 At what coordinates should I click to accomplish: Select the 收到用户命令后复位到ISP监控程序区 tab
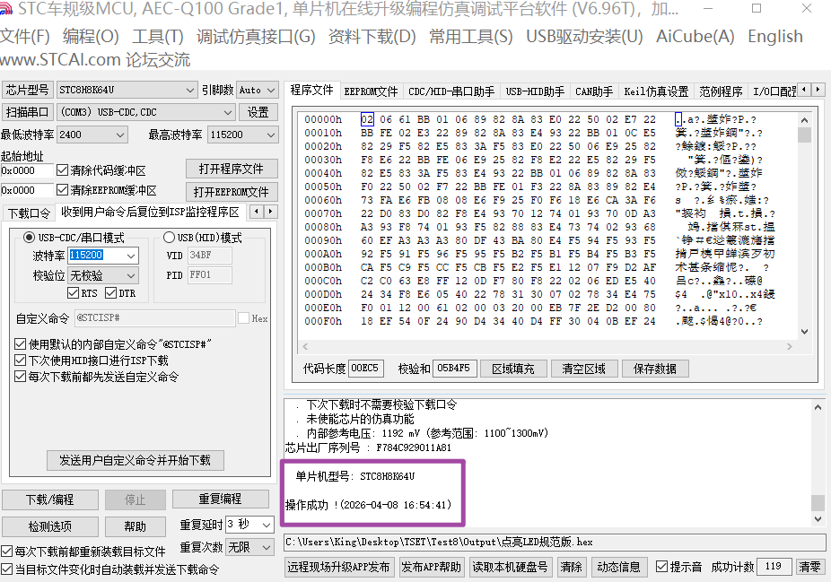pyautogui.click(x=151, y=212)
